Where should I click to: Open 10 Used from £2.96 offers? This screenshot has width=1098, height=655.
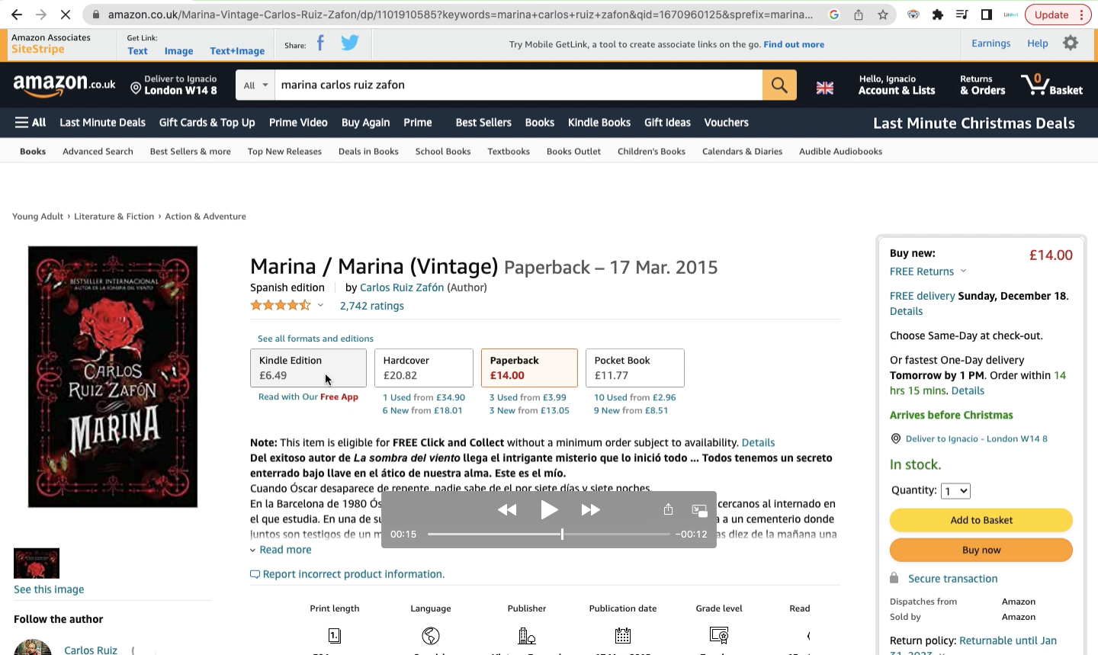click(x=635, y=397)
